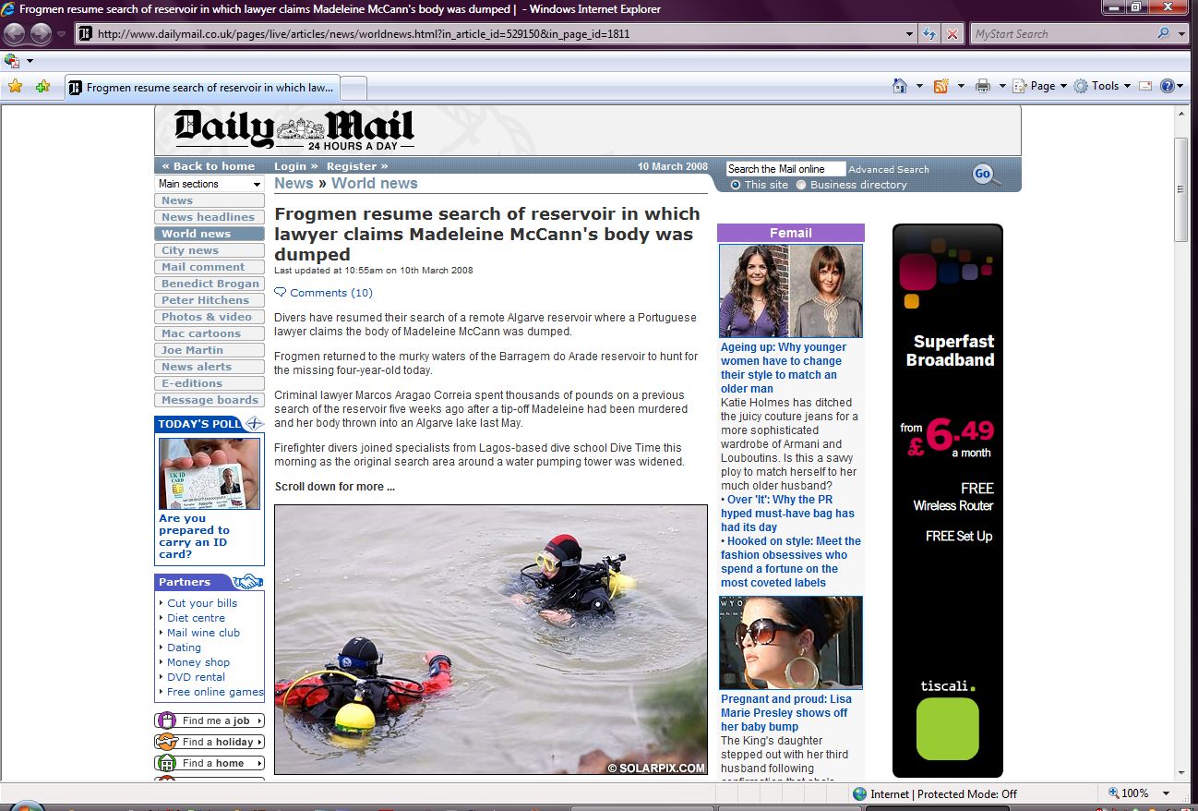Click the MyStart Search magnifier icon

(1163, 34)
